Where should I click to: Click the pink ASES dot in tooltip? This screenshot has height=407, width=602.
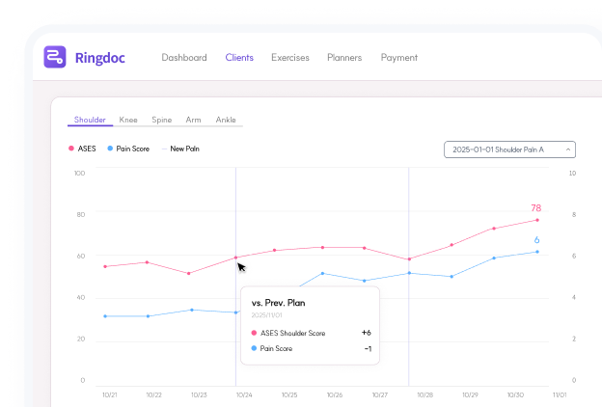(254, 333)
